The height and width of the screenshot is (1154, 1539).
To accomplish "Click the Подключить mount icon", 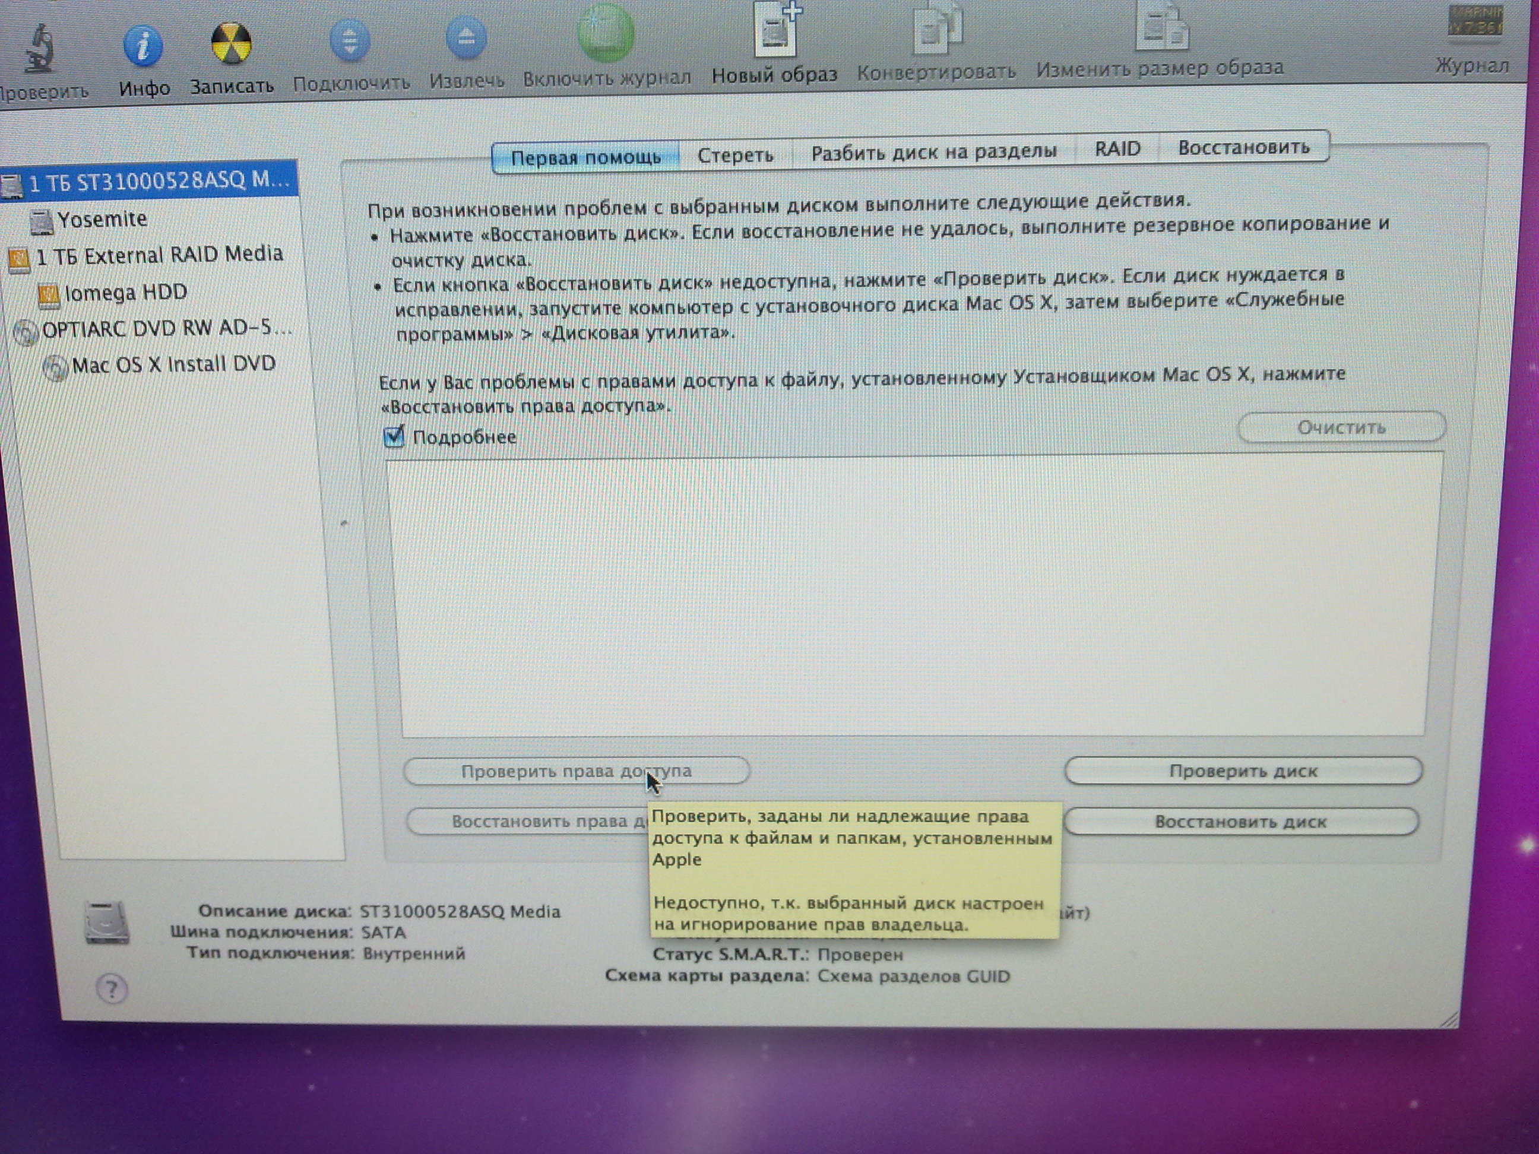I will [x=349, y=39].
